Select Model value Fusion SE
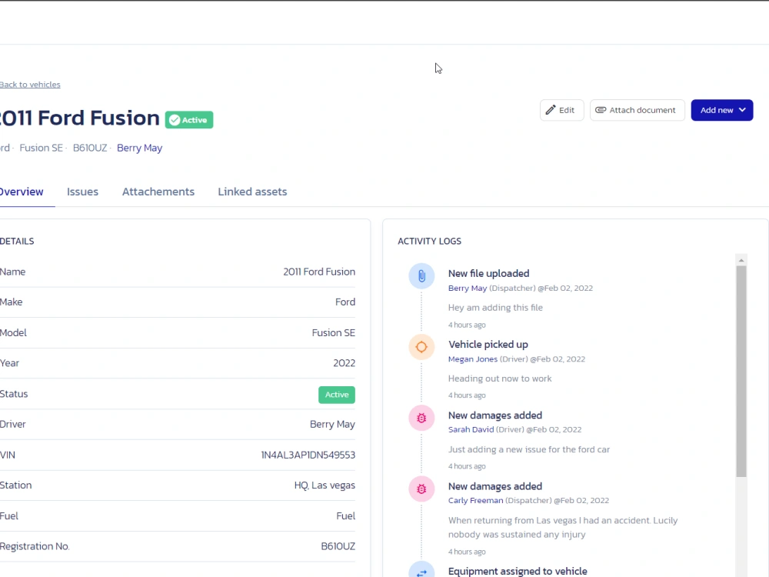This screenshot has width=769, height=577. [334, 332]
